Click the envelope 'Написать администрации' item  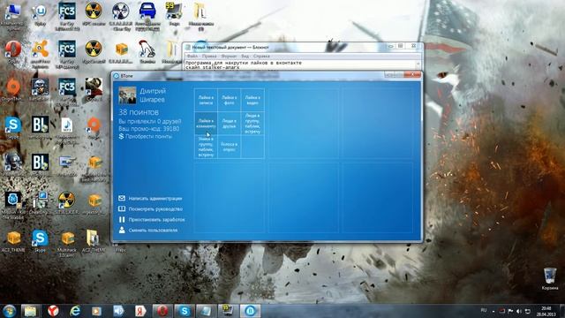[150, 198]
